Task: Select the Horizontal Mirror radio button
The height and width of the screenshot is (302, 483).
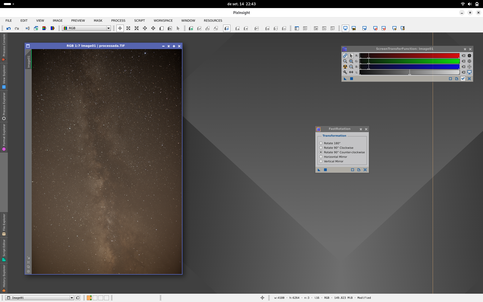Action: (x=321, y=157)
